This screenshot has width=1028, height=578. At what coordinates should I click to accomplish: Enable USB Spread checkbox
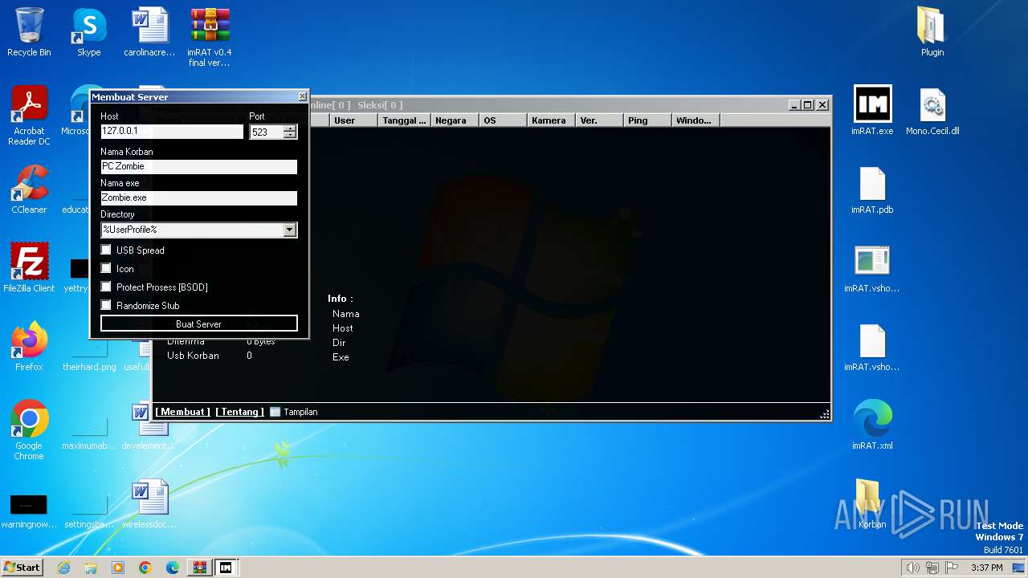[106, 250]
